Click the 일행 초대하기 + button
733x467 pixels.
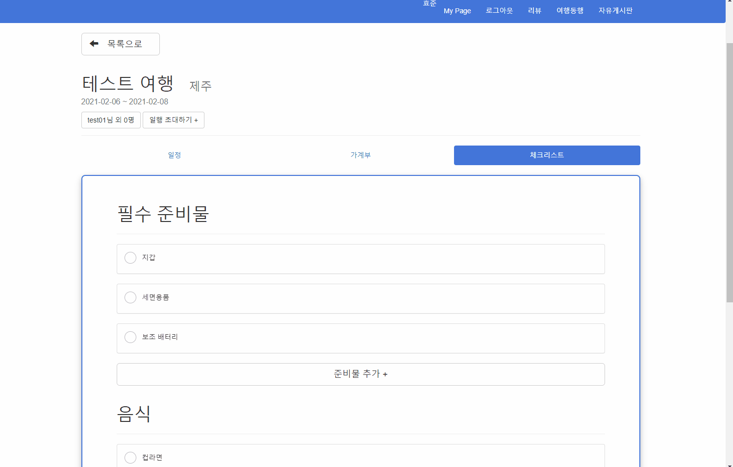174,120
